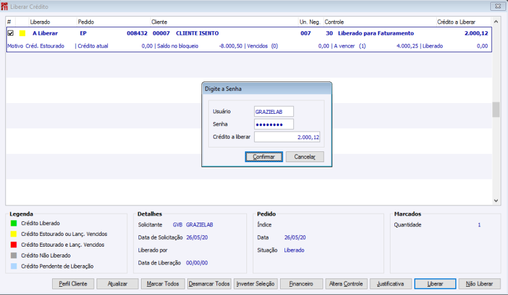This screenshot has width=508, height=295.
Task: Click red swatch beside 'Crédito Estourado e Lanç. Vencidos'
Action: (13, 245)
